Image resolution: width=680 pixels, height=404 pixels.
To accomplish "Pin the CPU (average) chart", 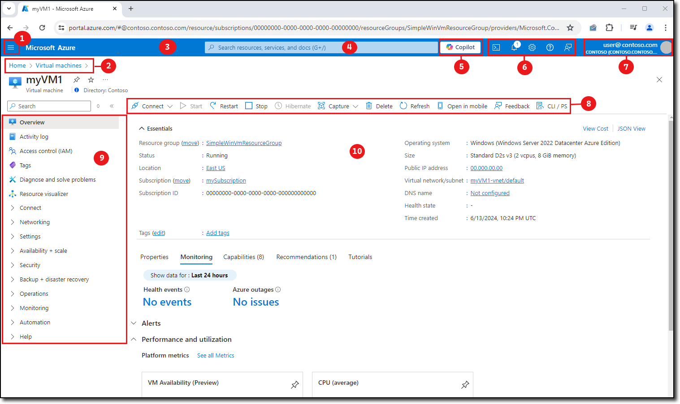I will click(x=465, y=384).
